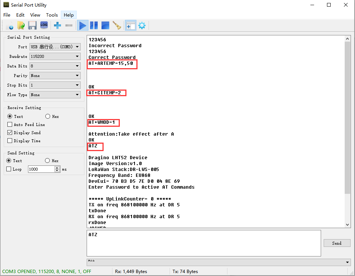Select the Hex receive radio button
Image resolution: width=355 pixels, height=276 pixels.
48,116
